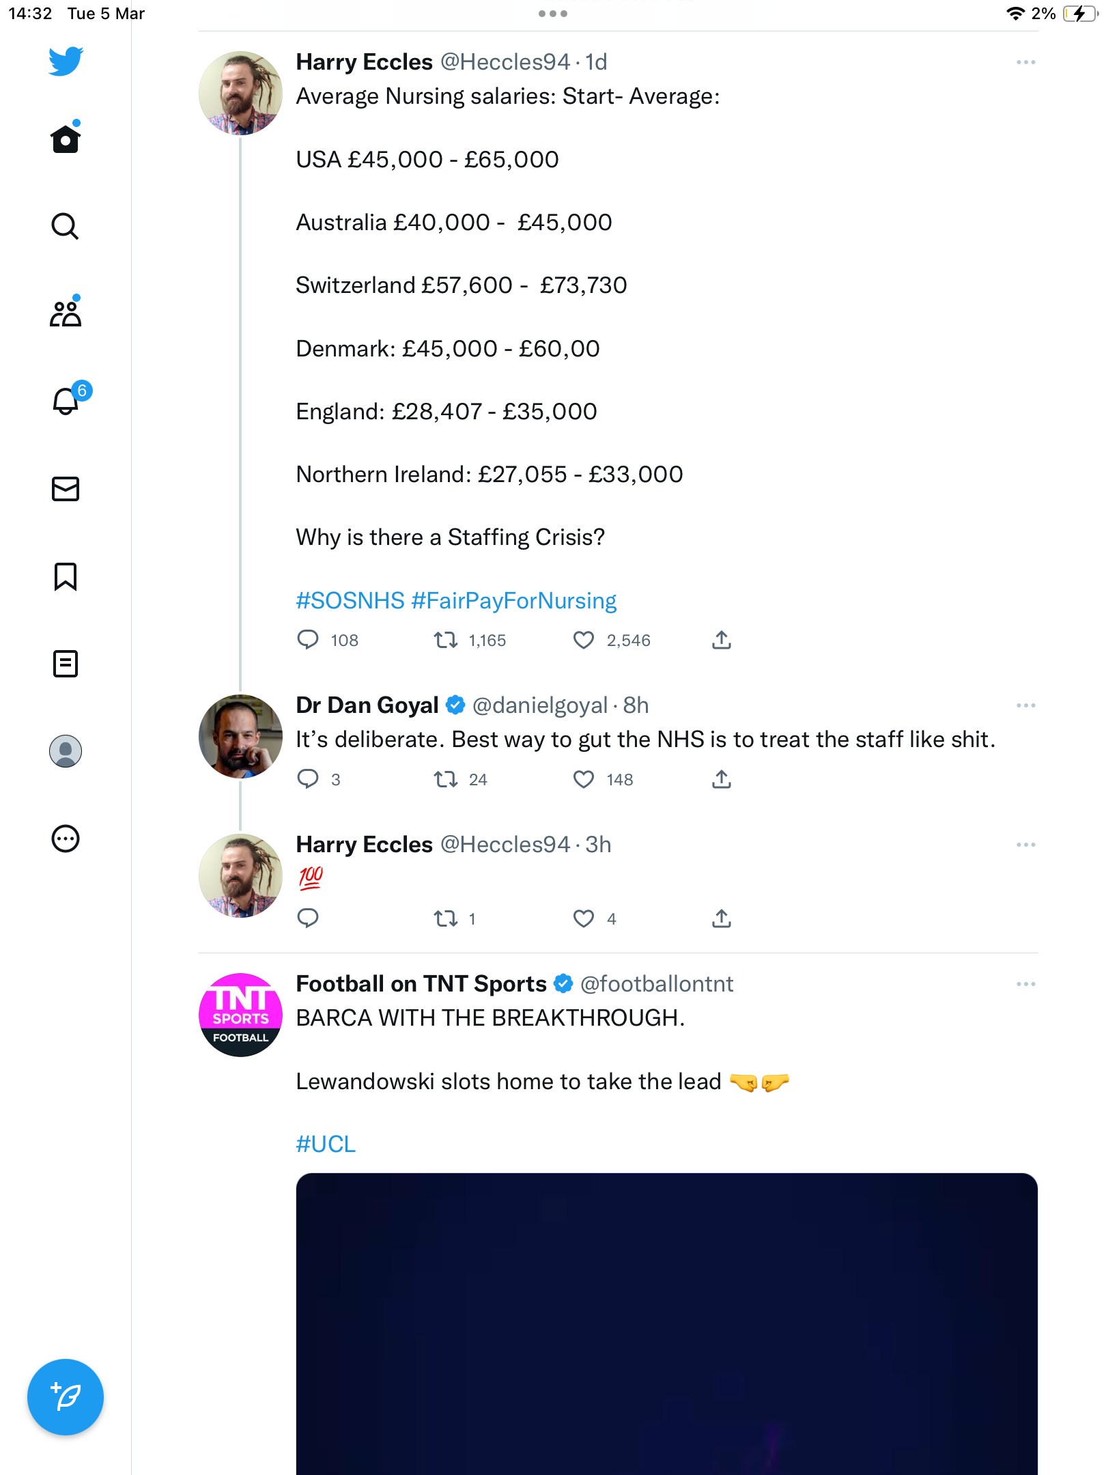Screen dimensions: 1106x1475
Task: Open more options on Dr Dan Goyal tweet
Action: (1025, 706)
